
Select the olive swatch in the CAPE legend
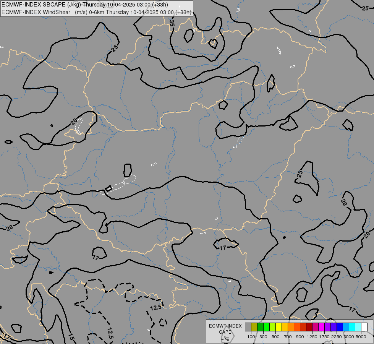point(254,327)
